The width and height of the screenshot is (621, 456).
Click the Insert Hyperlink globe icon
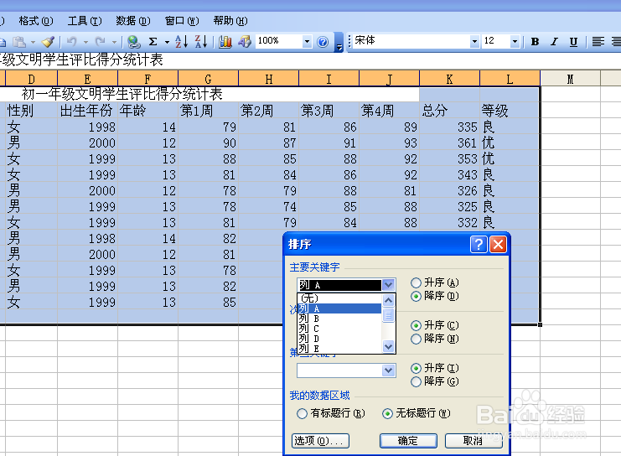(x=134, y=42)
